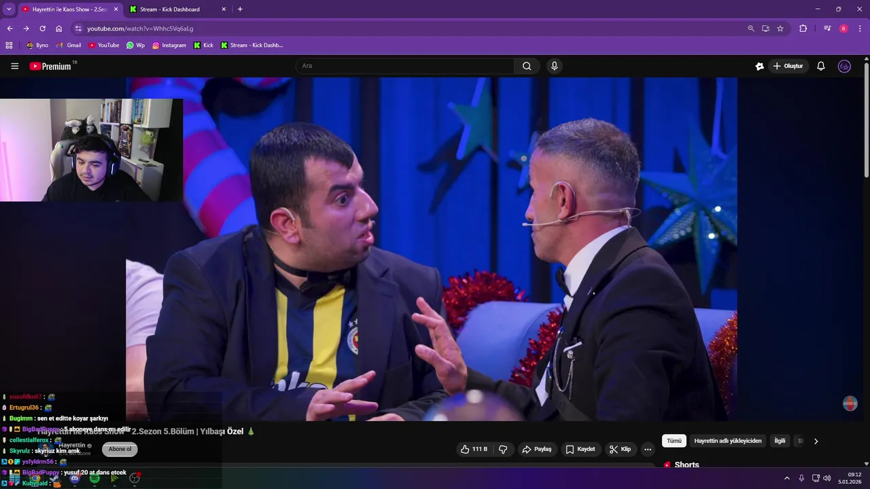Open the clock showing 09:12
Image resolution: width=870 pixels, height=489 pixels.
pos(848,478)
